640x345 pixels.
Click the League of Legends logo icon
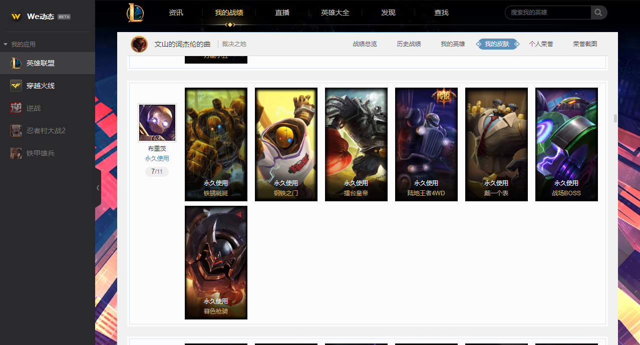(135, 13)
